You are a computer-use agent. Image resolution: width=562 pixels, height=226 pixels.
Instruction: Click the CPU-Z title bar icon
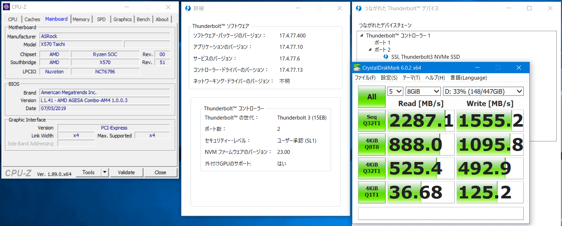pyautogui.click(x=6, y=7)
